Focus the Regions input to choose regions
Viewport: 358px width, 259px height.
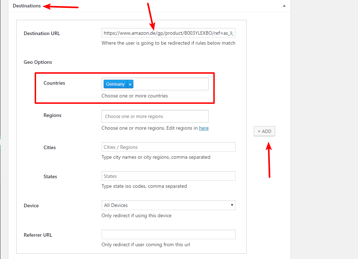pos(155,116)
